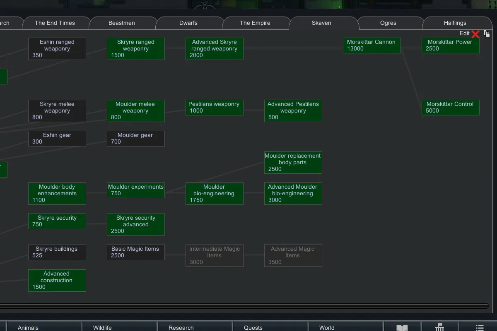Open the list menu icon
497x331 pixels.
479,327
